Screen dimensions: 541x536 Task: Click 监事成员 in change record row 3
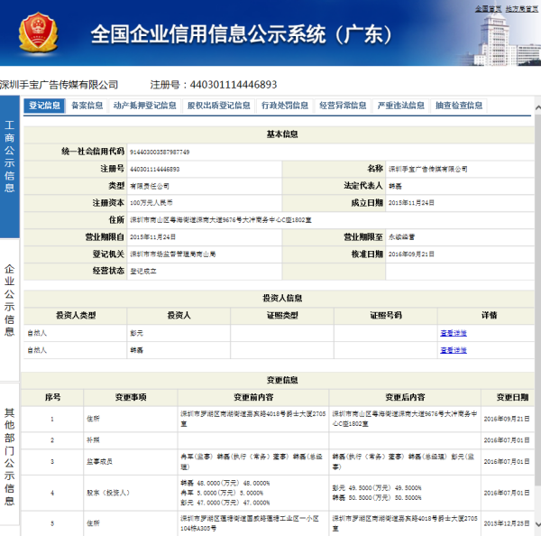[99, 461]
